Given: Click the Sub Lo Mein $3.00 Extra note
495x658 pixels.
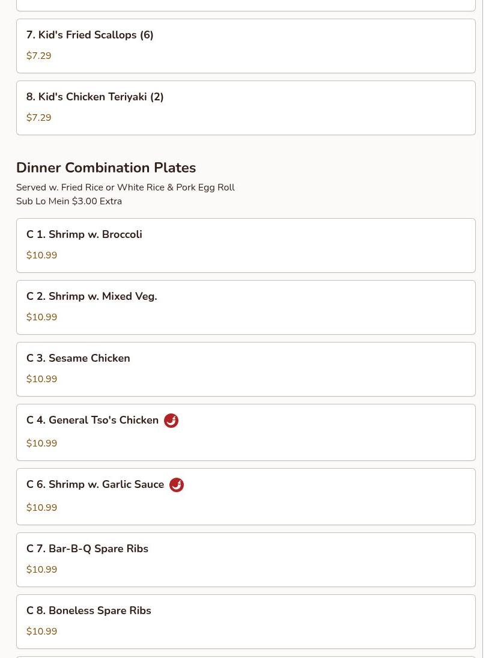Looking at the screenshot, I should 69,201.
